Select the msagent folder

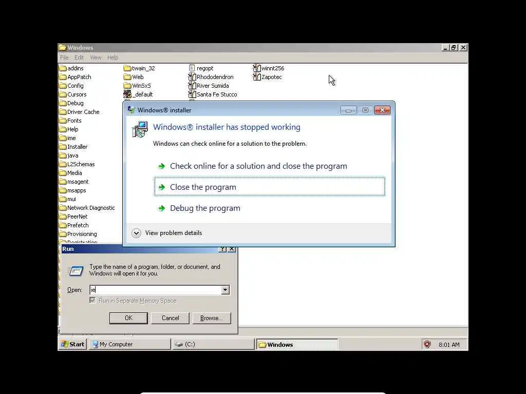(x=74, y=182)
